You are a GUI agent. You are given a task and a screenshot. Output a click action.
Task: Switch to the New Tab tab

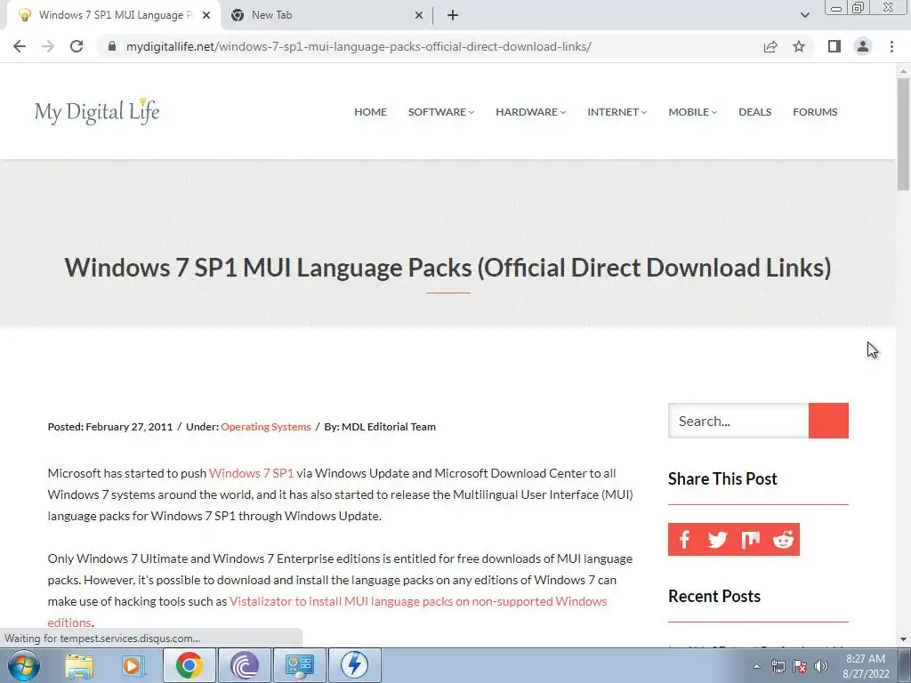[x=326, y=16]
